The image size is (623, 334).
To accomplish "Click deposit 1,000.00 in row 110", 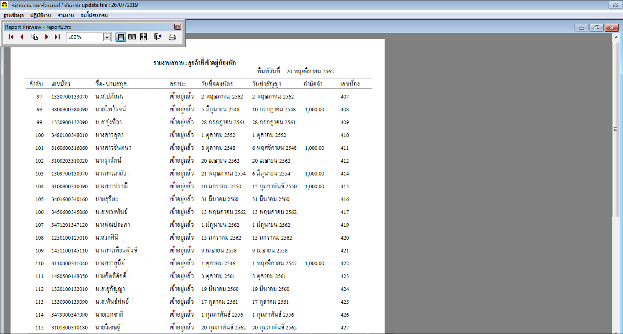I will coord(314,263).
